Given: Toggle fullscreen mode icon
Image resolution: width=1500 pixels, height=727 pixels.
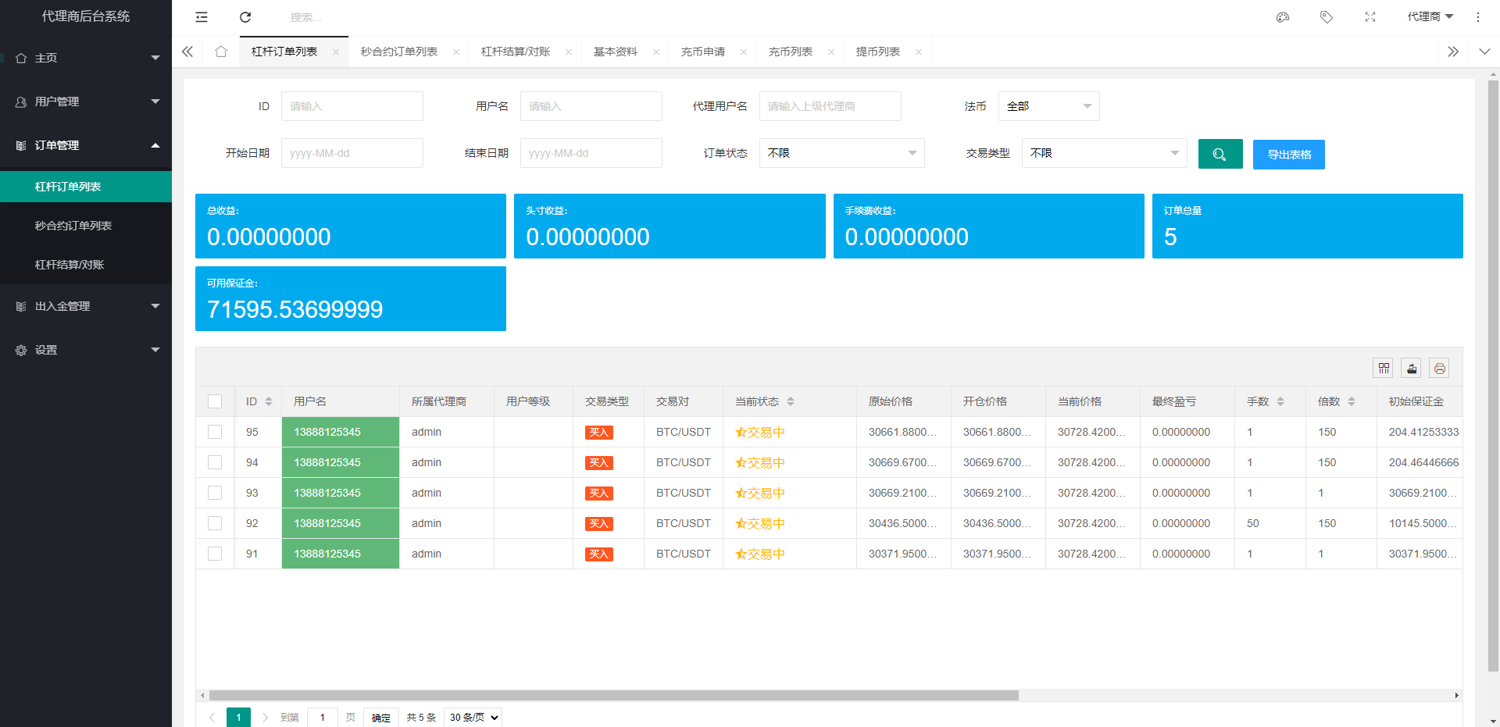Looking at the screenshot, I should (1370, 17).
